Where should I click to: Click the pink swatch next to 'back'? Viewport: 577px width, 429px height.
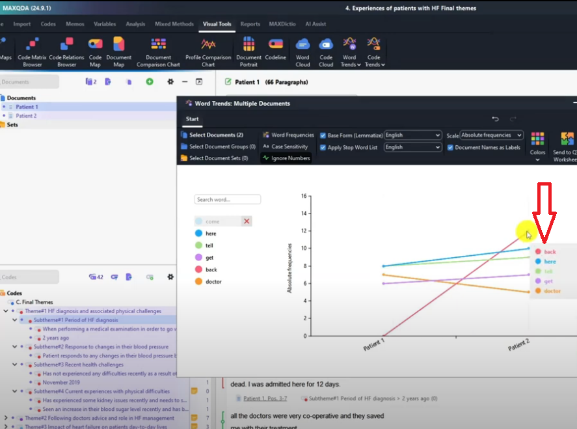coord(198,270)
